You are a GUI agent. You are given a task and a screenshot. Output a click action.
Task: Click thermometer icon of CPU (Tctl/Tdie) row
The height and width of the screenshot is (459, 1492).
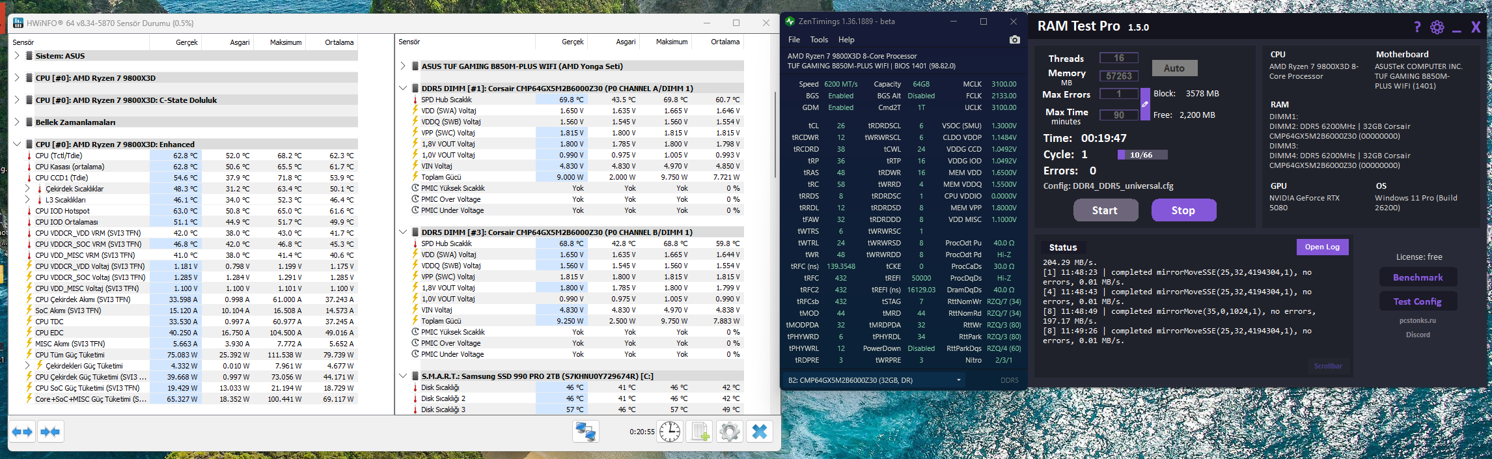pyautogui.click(x=29, y=156)
